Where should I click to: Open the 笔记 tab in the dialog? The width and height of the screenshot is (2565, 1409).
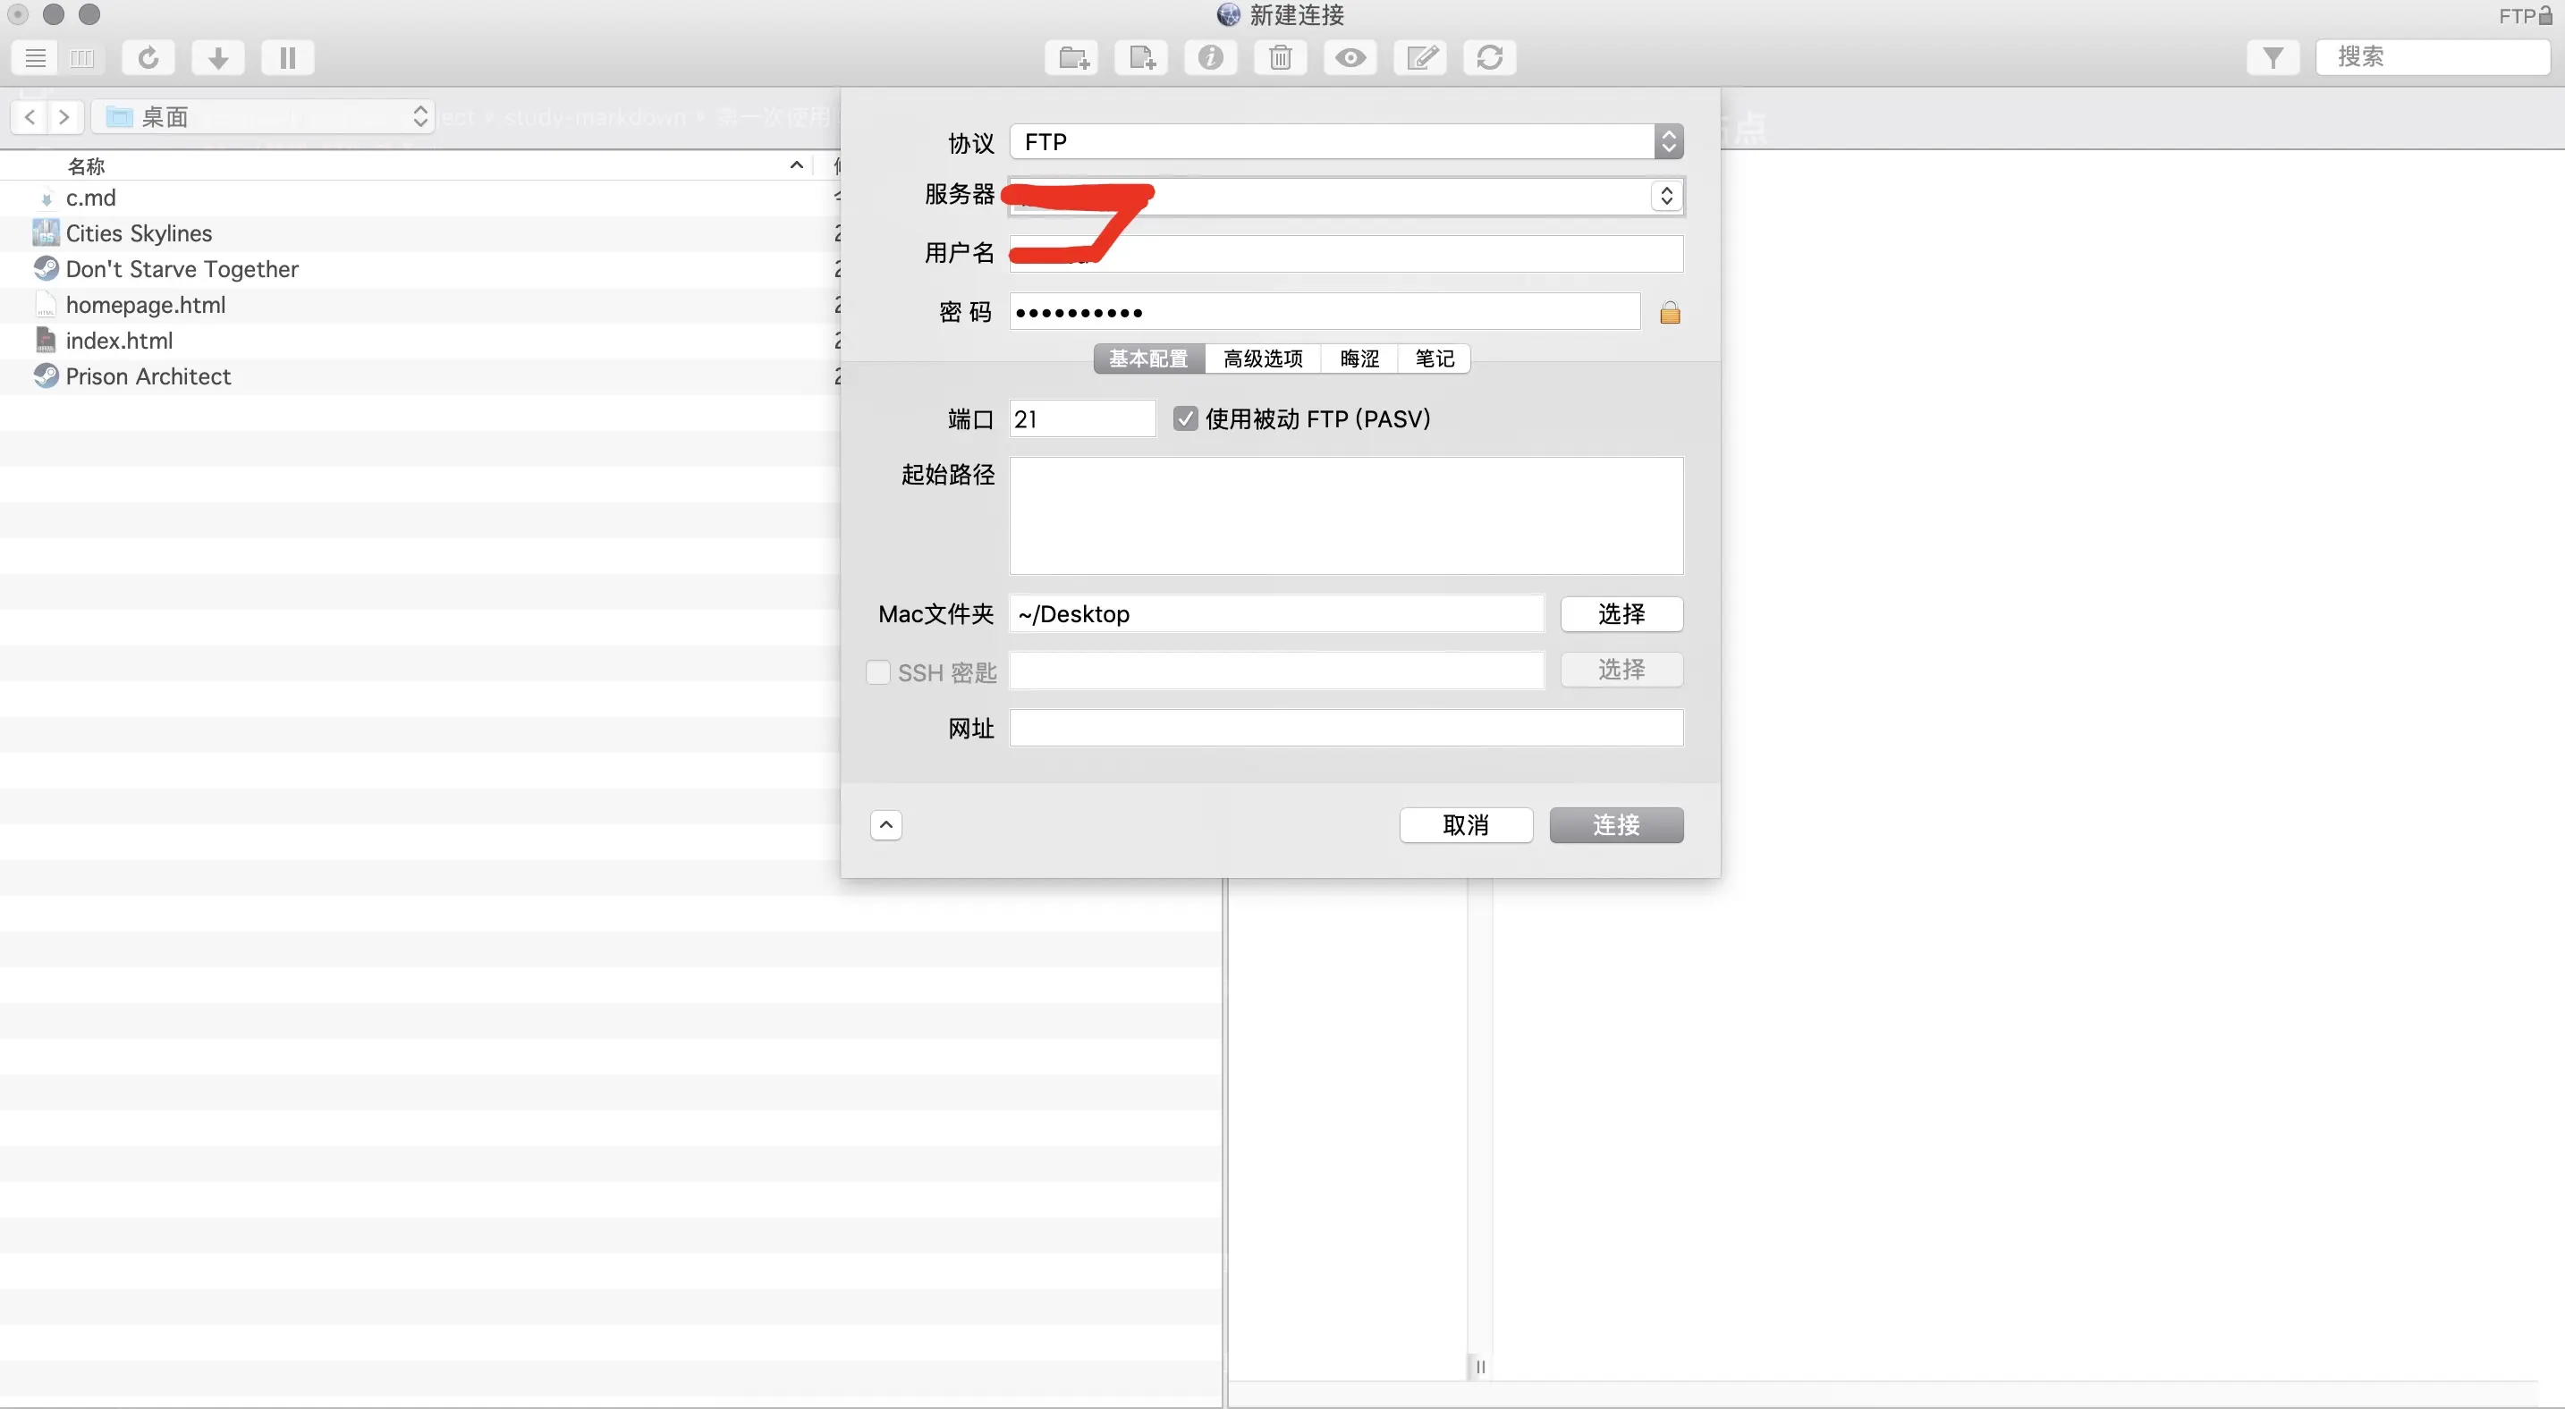coord(1433,359)
